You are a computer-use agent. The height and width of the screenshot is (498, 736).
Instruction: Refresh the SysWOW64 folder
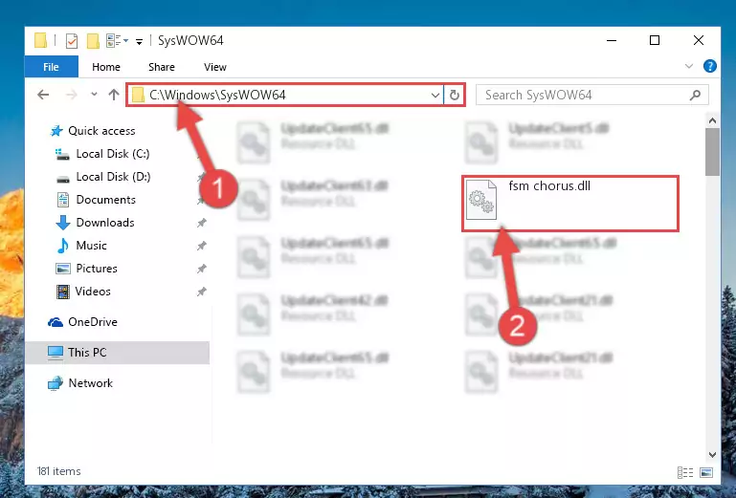pyautogui.click(x=454, y=96)
